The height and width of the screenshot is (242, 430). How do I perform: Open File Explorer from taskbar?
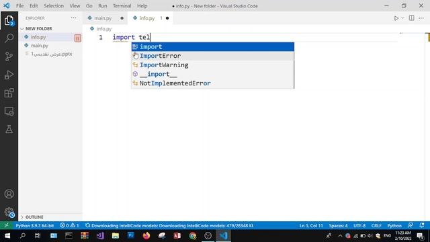pos(116,236)
